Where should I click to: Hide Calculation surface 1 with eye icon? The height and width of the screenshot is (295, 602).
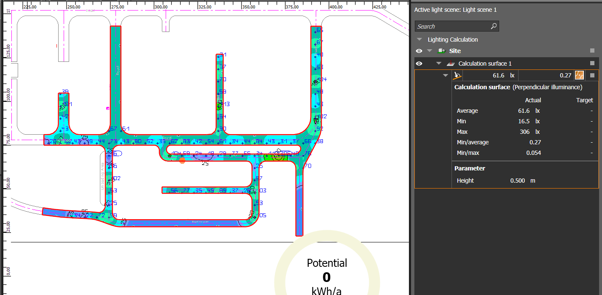419,64
